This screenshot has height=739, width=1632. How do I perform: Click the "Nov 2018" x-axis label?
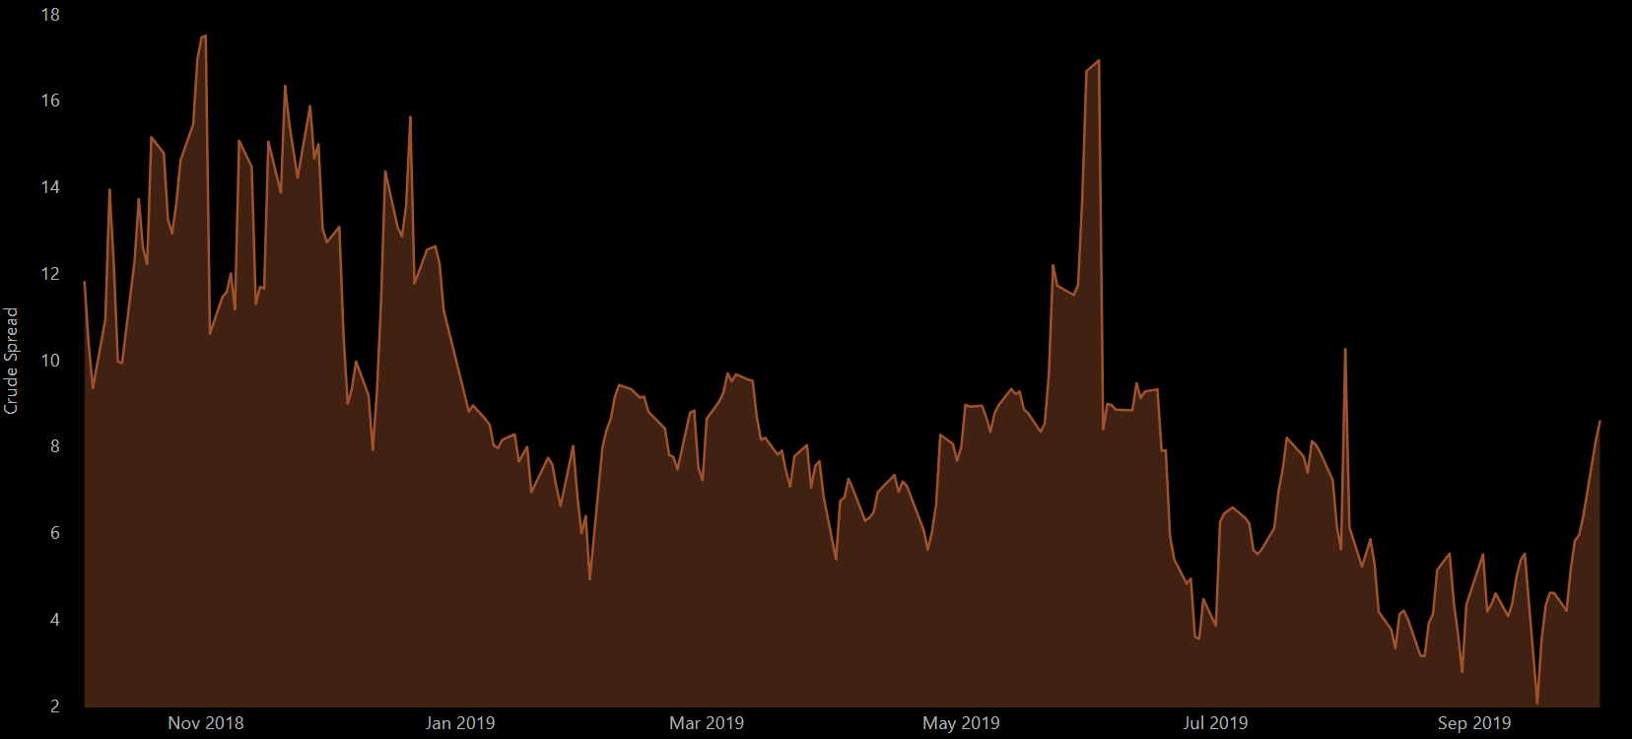tap(206, 723)
